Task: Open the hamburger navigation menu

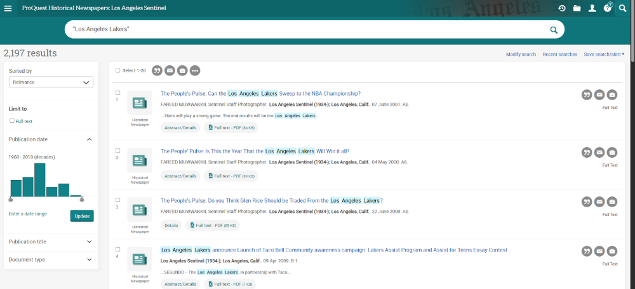Action: point(8,8)
